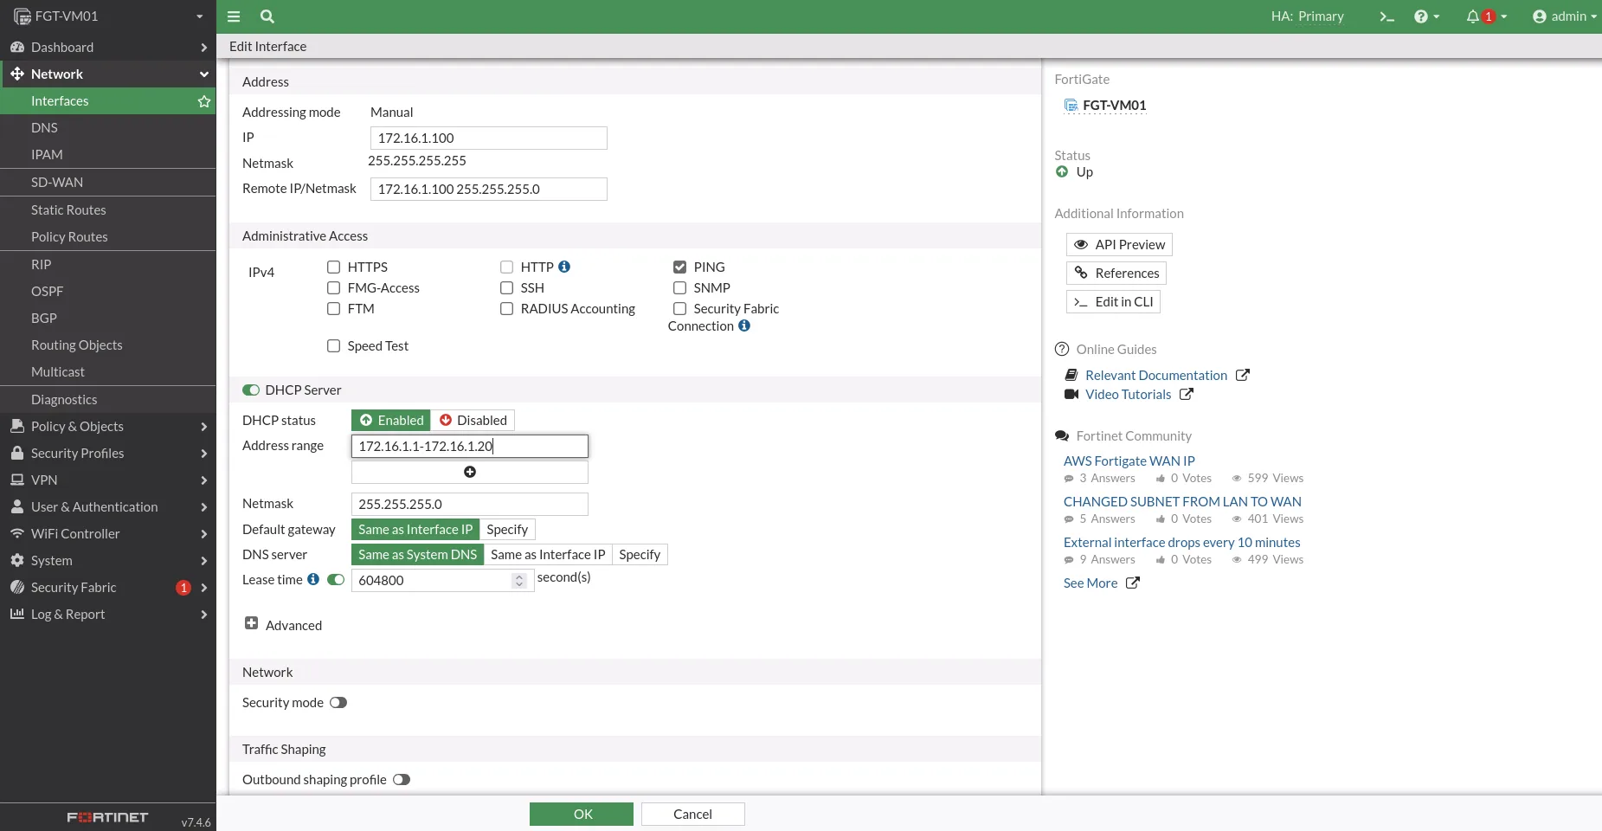
Task: Click the OK button to save
Action: point(582,814)
